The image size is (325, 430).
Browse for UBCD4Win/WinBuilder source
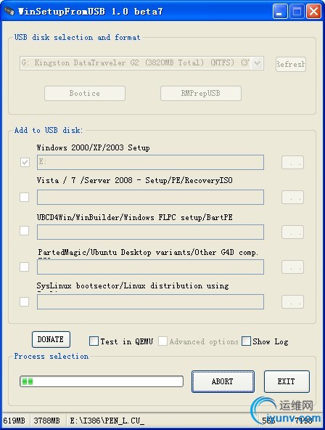point(292,232)
